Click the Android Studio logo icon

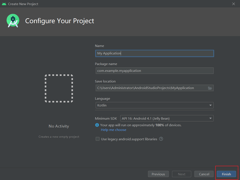[13, 21]
